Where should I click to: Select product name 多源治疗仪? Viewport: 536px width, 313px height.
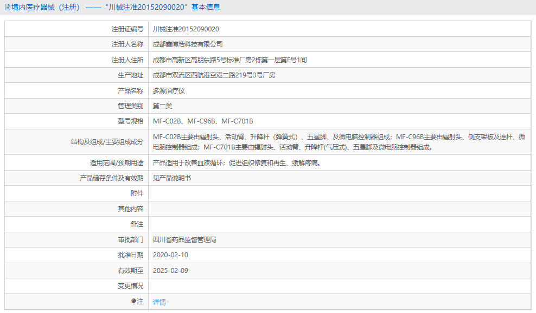coord(169,91)
